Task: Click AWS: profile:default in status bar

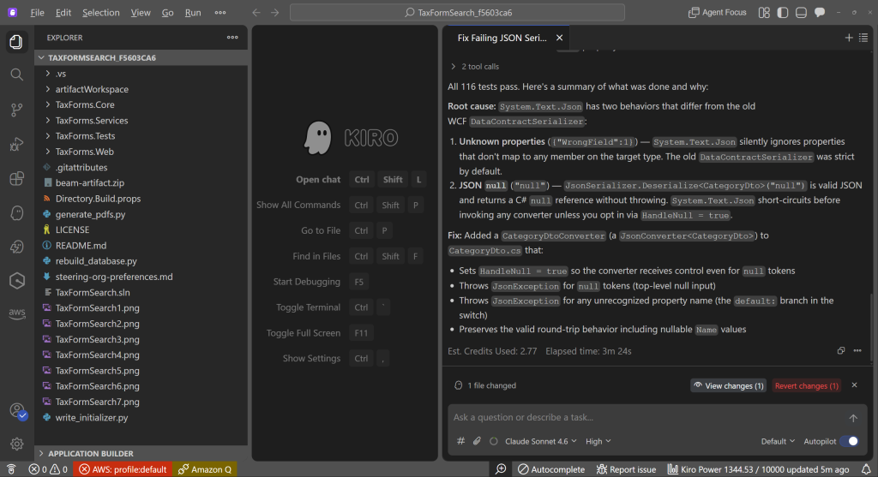Action: pyautogui.click(x=123, y=469)
